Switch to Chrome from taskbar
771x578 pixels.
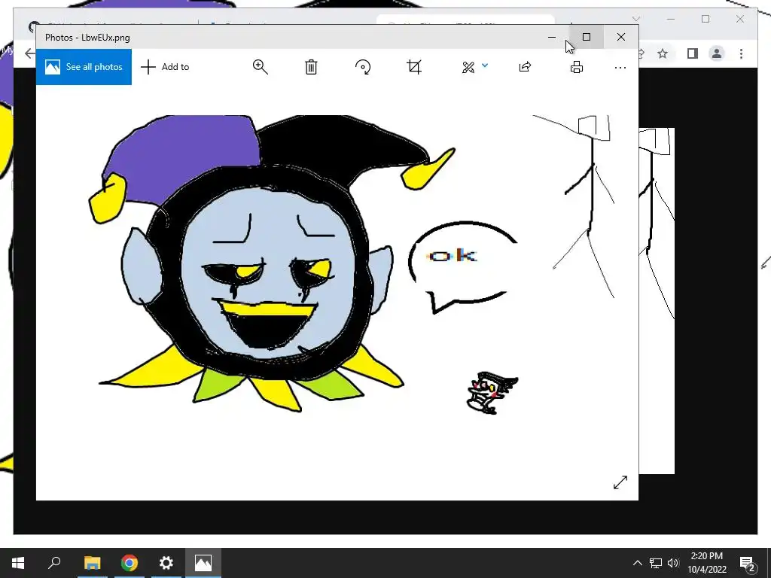pyautogui.click(x=130, y=563)
